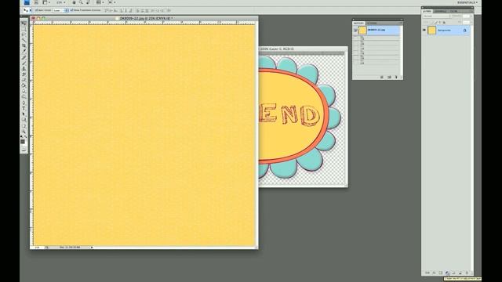Select the Move tool in the toolbox

24,23
